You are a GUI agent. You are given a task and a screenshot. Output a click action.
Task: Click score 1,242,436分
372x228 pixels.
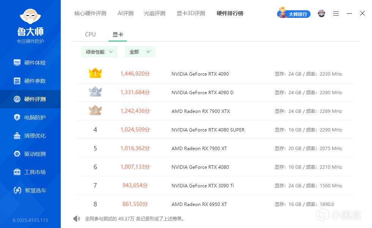pyautogui.click(x=135, y=111)
